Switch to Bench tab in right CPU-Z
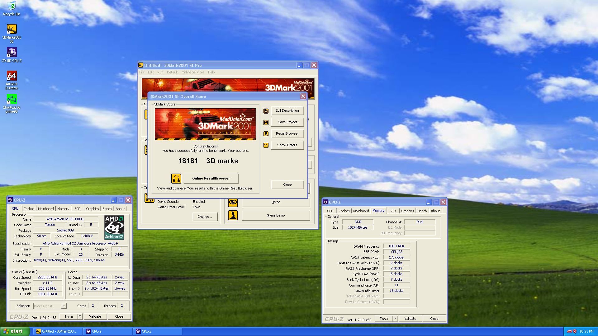The height and width of the screenshot is (336, 598). point(422,211)
